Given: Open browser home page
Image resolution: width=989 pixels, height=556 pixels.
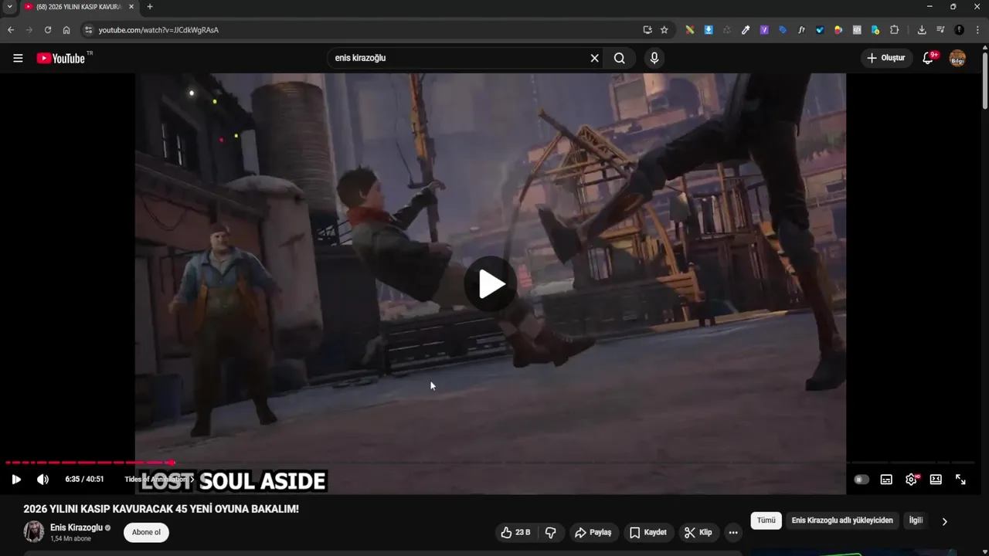Looking at the screenshot, I should pos(66,30).
